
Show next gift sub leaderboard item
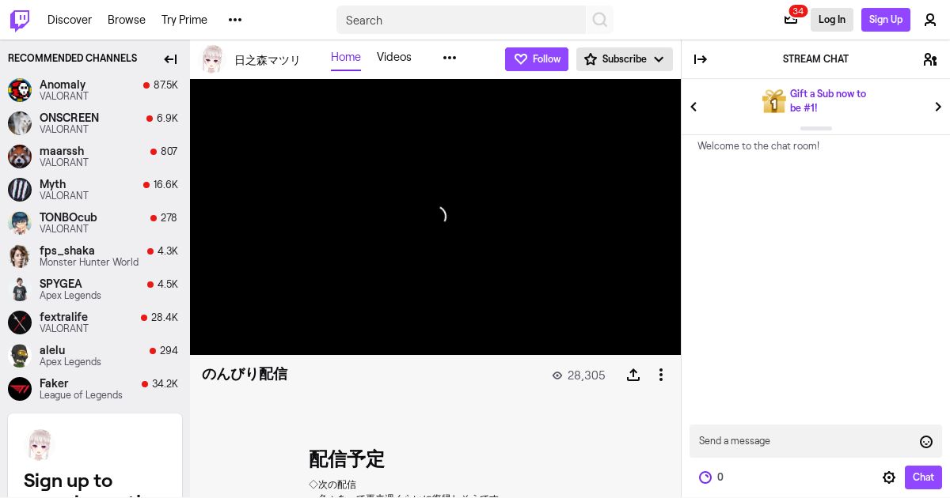click(938, 107)
